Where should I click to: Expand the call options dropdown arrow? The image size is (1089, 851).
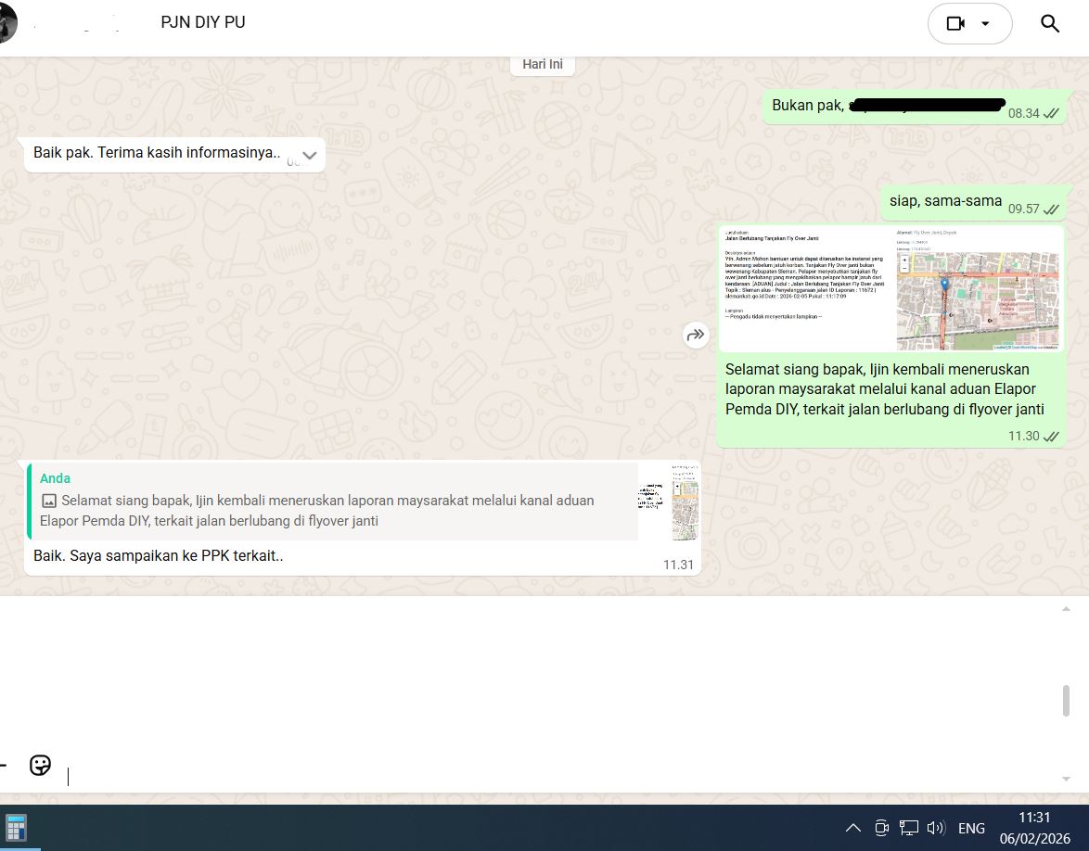click(985, 24)
